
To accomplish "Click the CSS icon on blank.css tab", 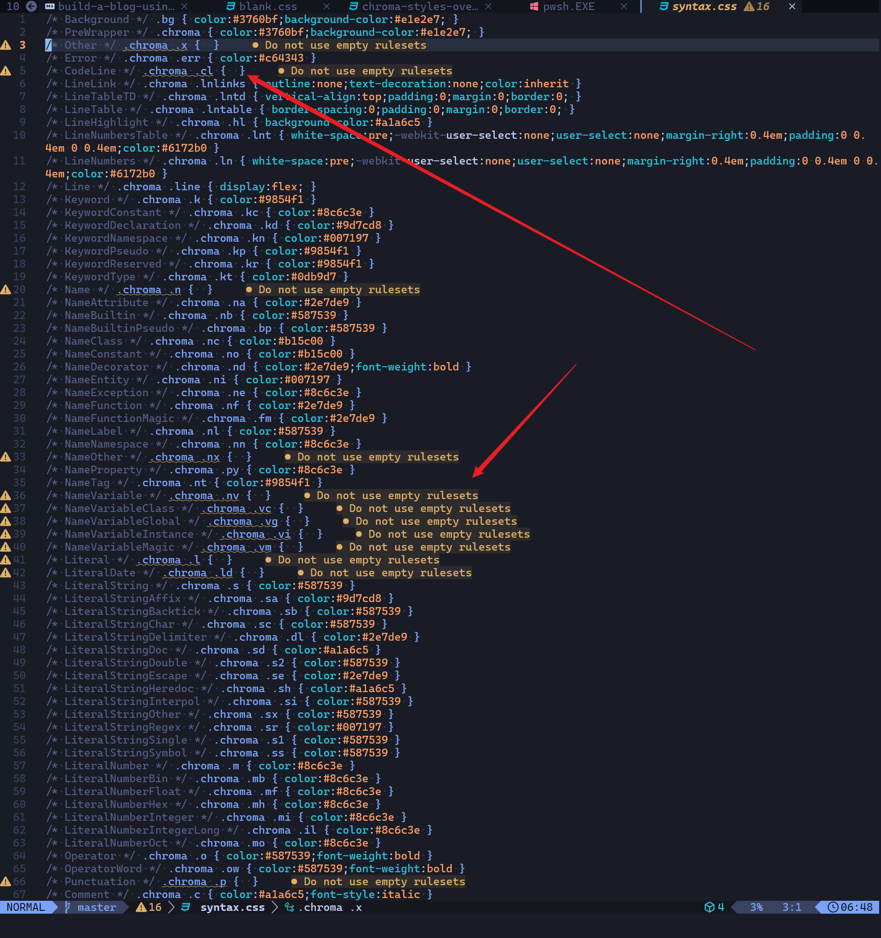I will pos(230,6).
